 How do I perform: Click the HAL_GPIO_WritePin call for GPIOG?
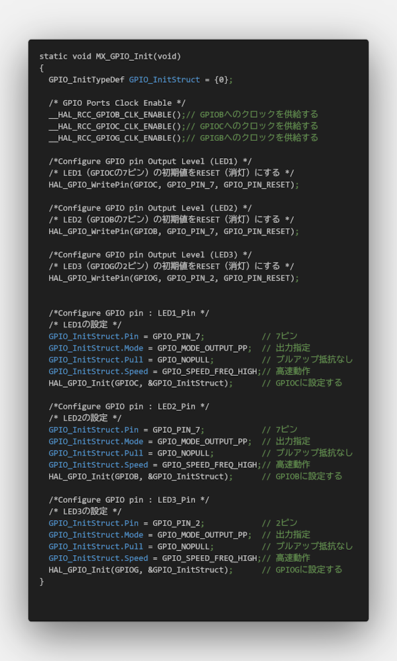click(x=173, y=278)
